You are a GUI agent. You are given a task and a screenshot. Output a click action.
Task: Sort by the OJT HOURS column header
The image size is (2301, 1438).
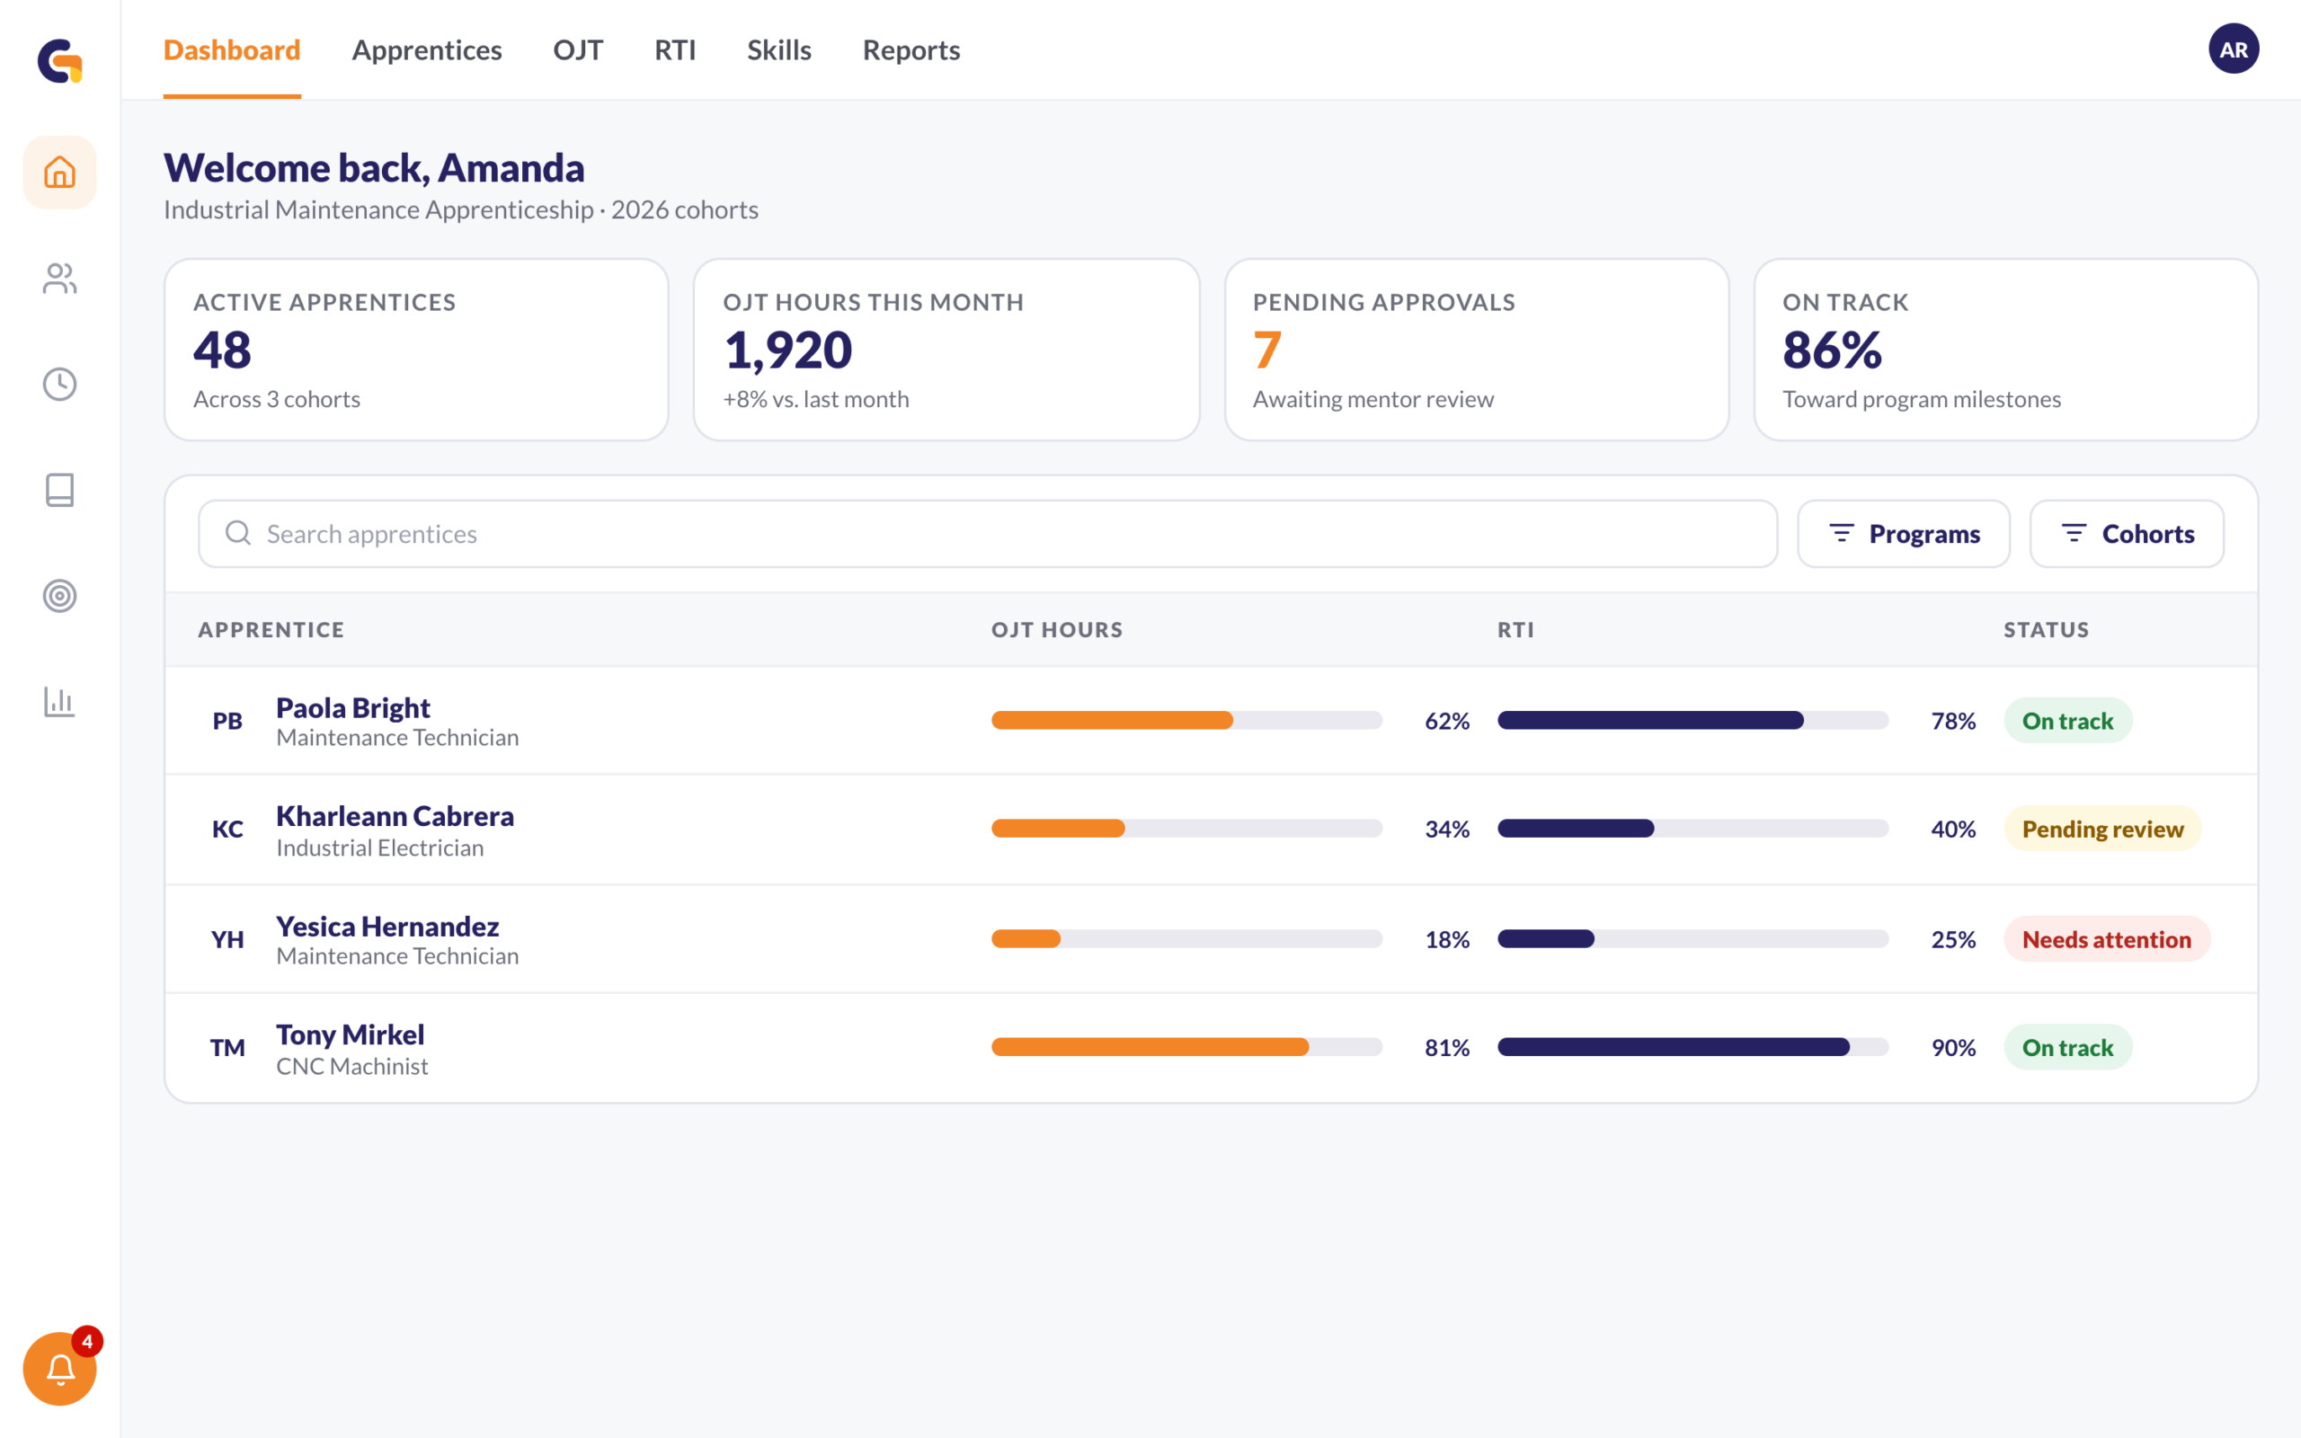pyautogui.click(x=1056, y=630)
